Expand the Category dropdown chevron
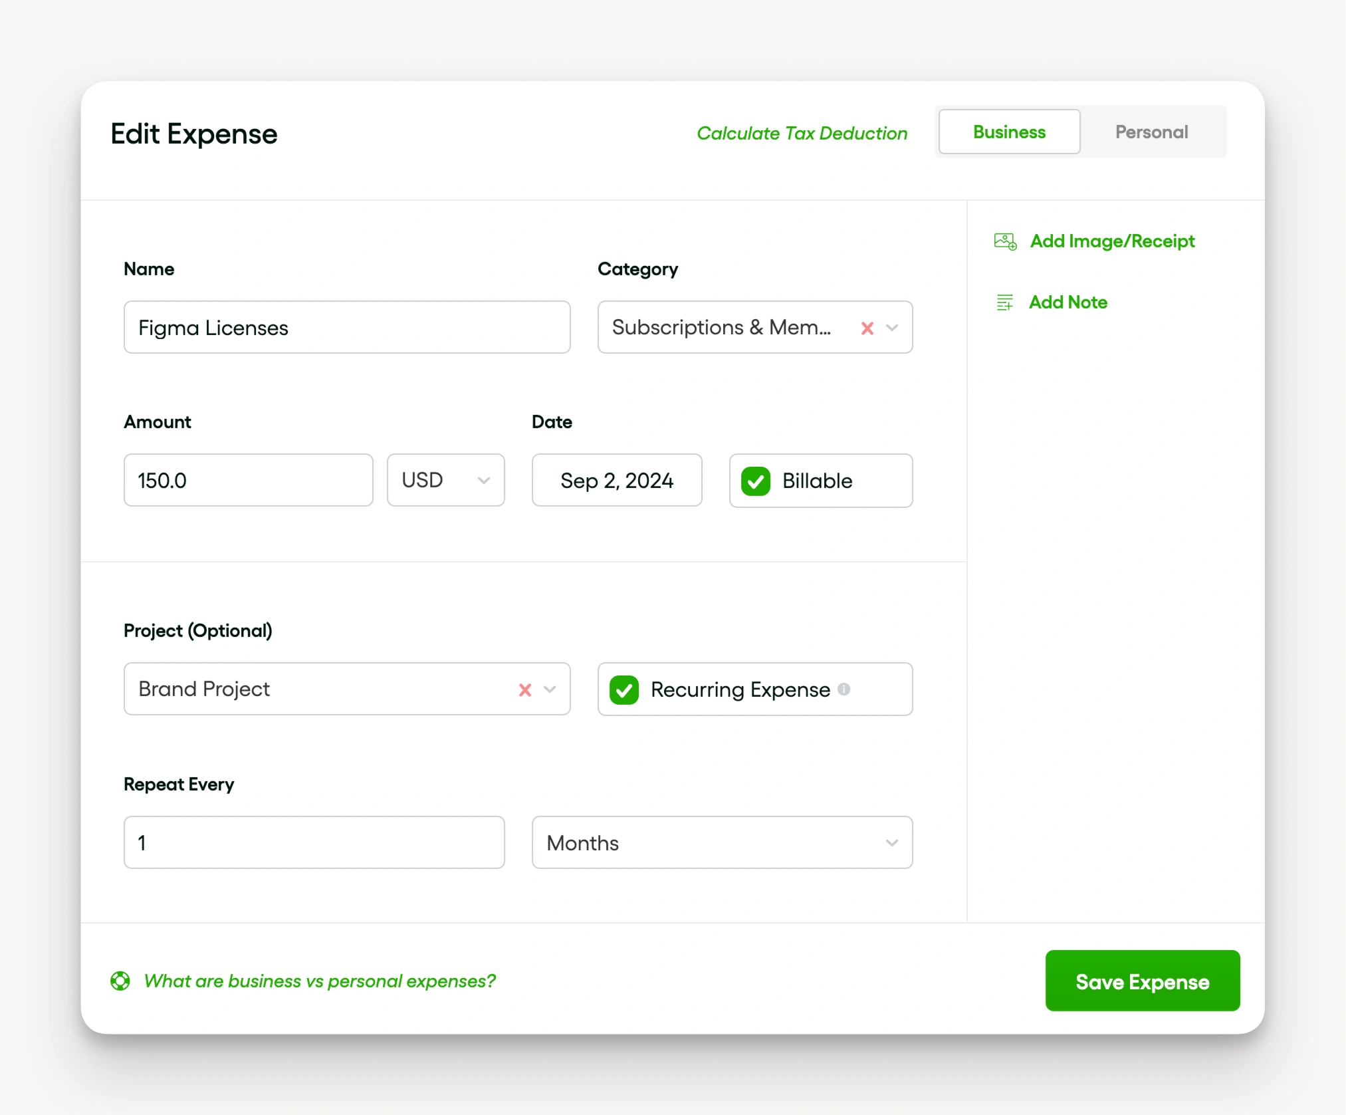Image resolution: width=1346 pixels, height=1115 pixels. tap(892, 328)
